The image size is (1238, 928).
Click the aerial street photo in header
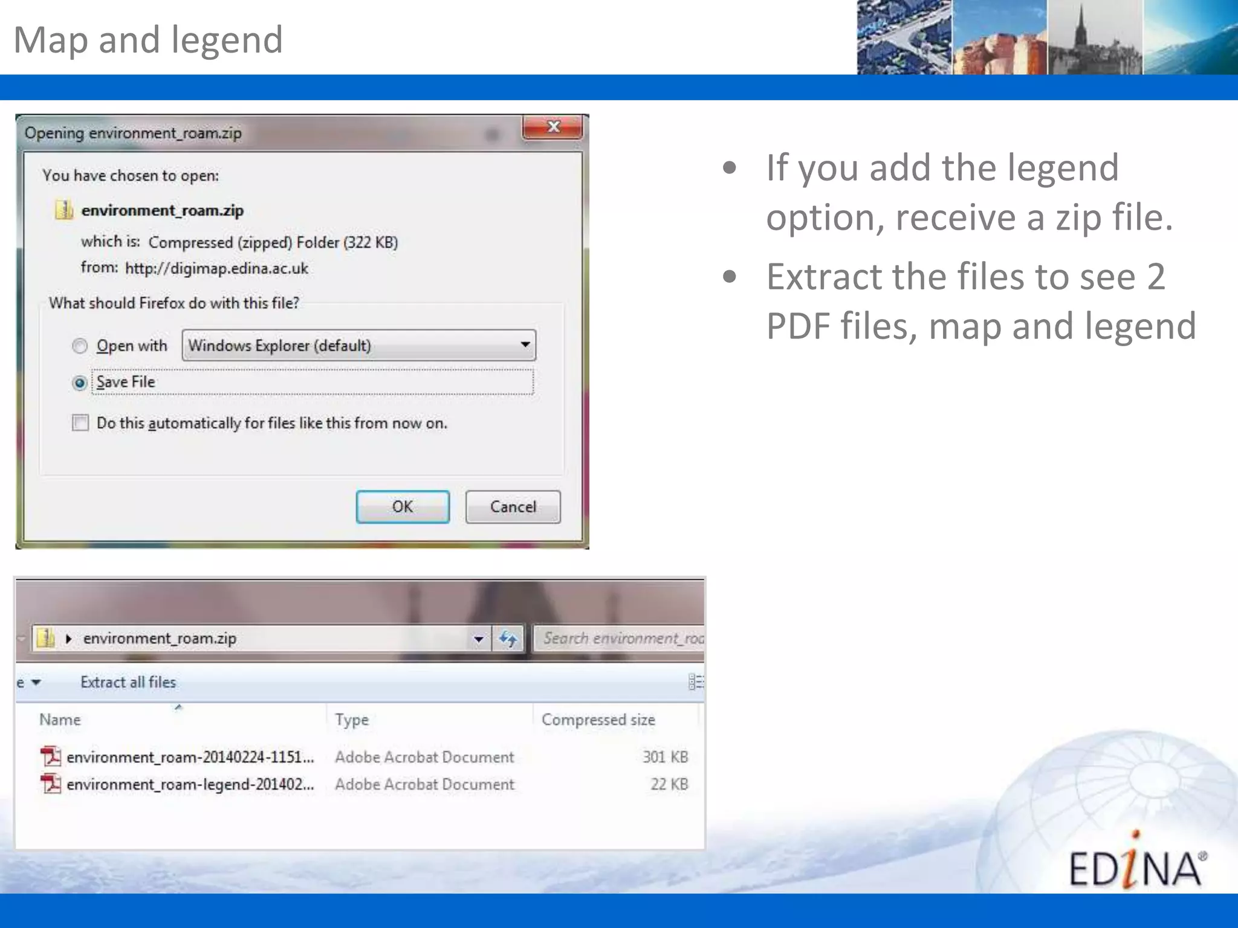click(904, 37)
